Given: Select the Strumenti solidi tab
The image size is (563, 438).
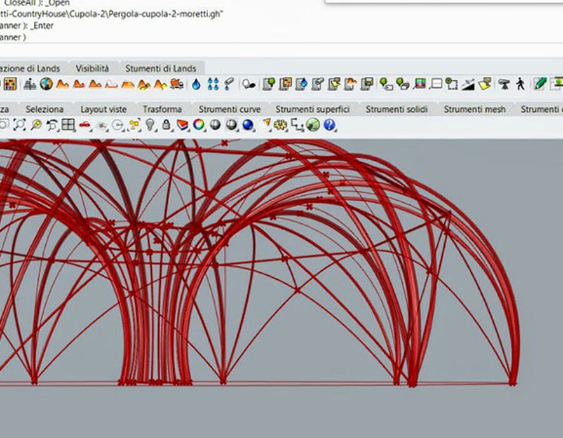Looking at the screenshot, I should pyautogui.click(x=397, y=109).
